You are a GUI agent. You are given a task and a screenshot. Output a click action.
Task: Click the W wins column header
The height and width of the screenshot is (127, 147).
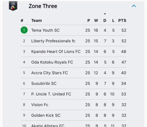pyautogui.click(x=96, y=21)
